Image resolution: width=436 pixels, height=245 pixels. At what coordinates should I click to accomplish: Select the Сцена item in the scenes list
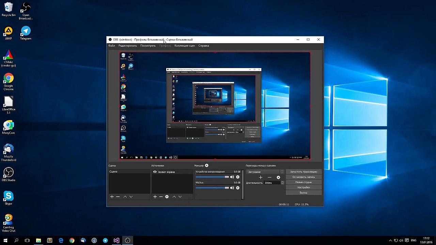[129, 172]
